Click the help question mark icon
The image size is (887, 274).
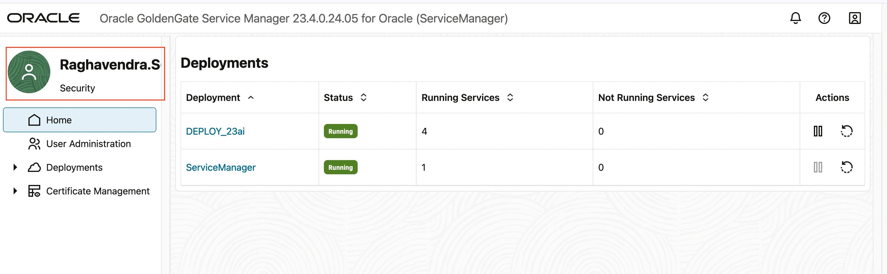824,18
